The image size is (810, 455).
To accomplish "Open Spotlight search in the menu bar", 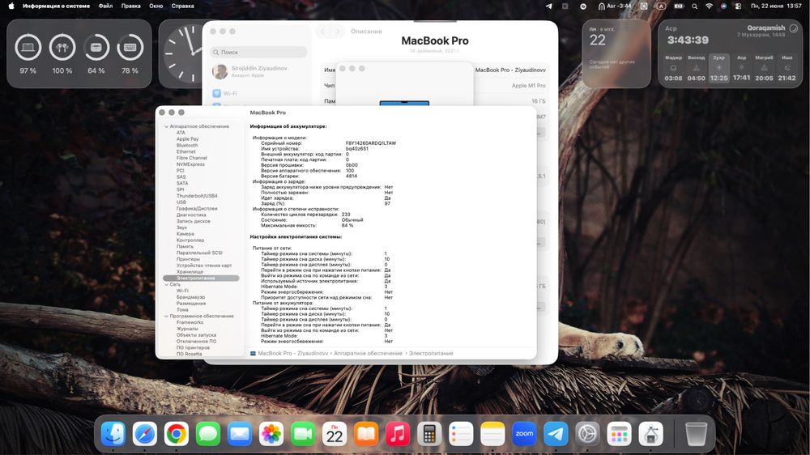I will (x=695, y=6).
